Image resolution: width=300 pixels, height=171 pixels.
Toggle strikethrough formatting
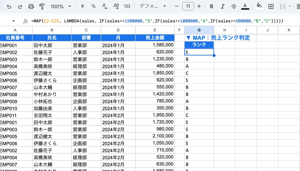click(x=234, y=6)
